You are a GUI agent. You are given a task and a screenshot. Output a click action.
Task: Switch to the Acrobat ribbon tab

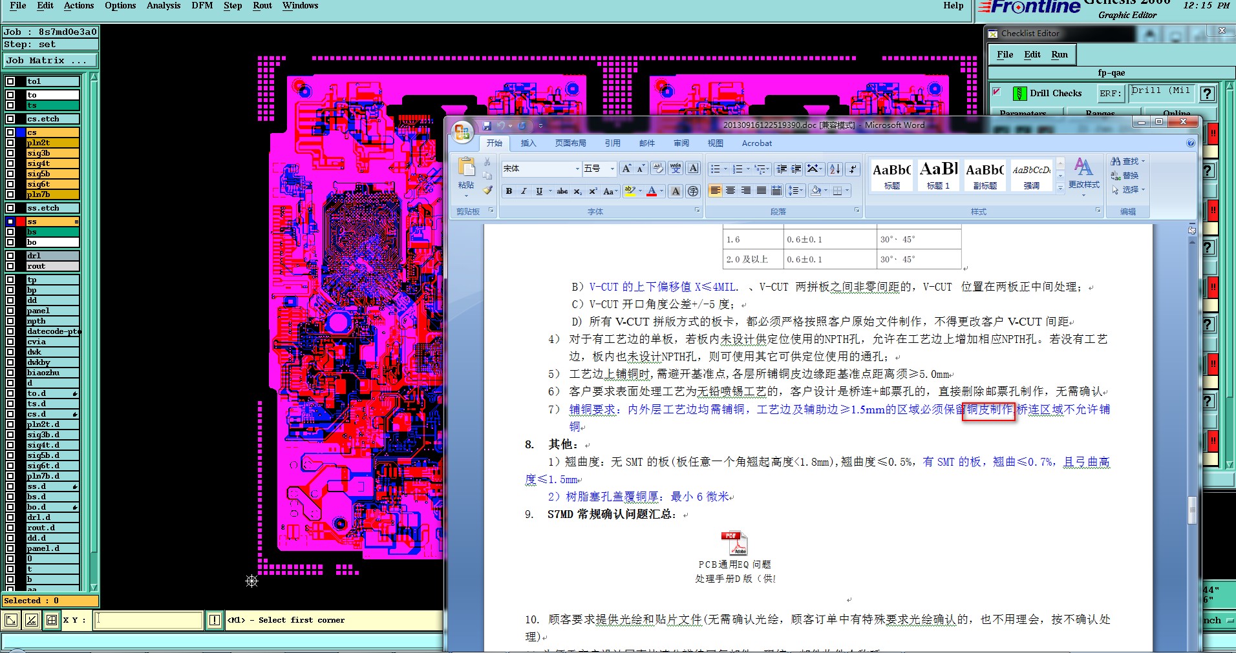(x=757, y=143)
